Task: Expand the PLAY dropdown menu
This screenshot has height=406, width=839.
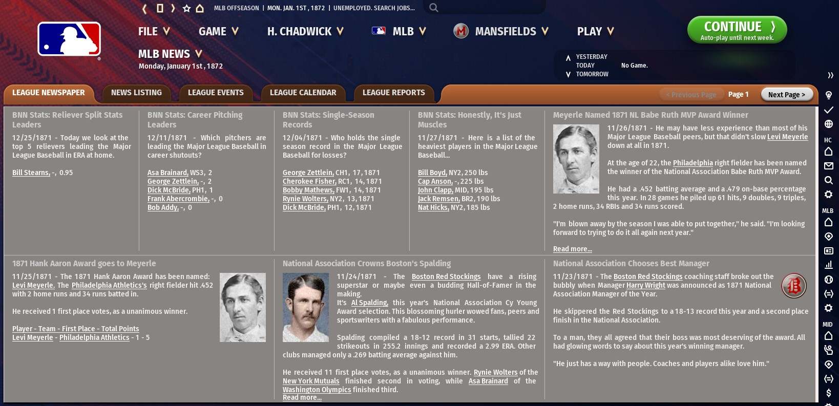Action: pos(595,31)
